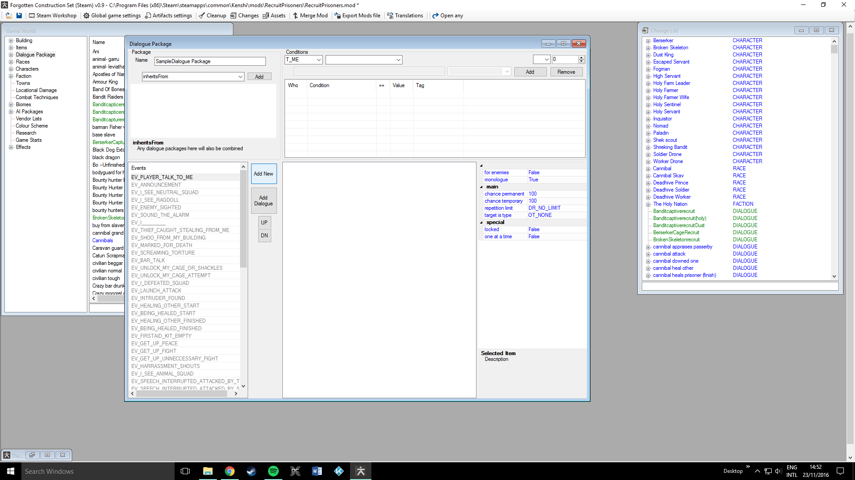Viewport: 855px width, 480px height.
Task: Click the Add New event button
Action: (264, 174)
